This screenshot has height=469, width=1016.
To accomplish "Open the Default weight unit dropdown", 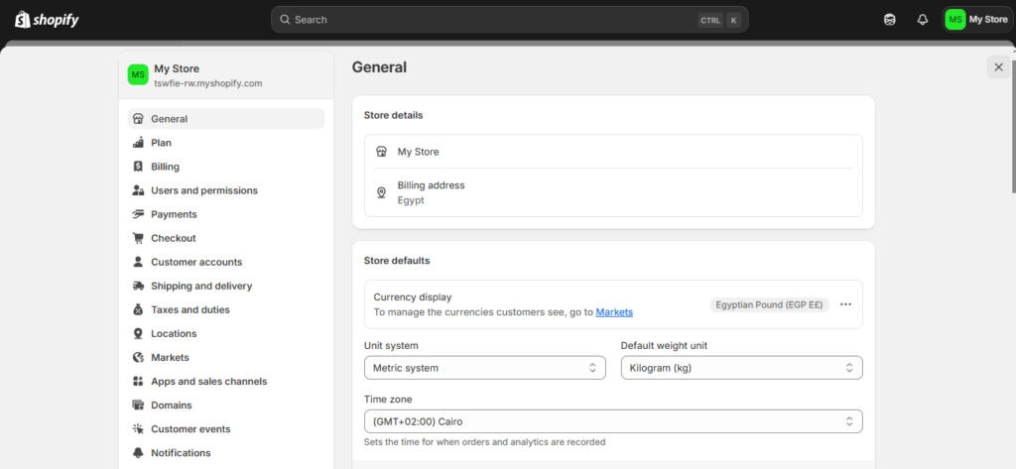I will 741,368.
